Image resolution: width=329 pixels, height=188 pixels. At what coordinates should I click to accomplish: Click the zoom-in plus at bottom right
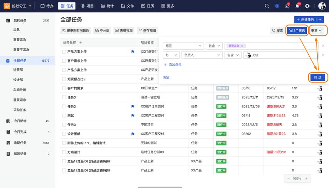306,179
